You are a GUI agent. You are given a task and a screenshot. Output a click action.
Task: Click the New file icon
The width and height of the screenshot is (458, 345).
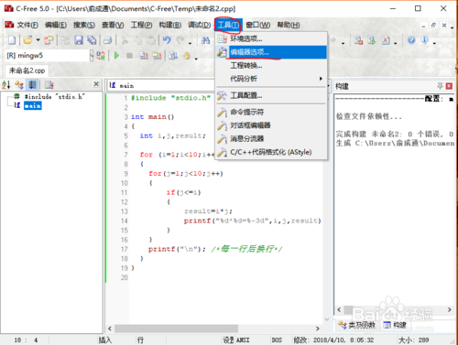pyautogui.click(x=12, y=40)
